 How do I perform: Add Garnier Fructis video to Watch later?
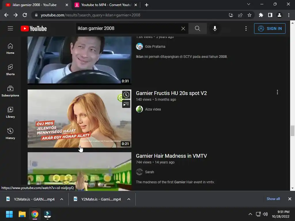coord(126,95)
